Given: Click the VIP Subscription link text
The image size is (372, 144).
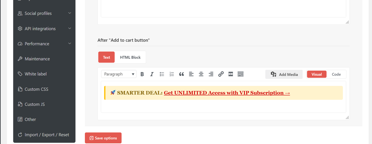Looking at the screenshot, I should (227, 93).
